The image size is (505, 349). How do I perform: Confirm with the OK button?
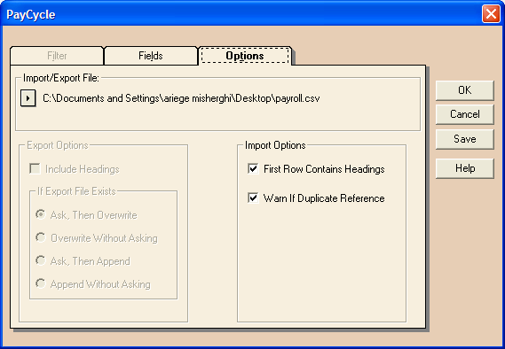click(x=465, y=90)
